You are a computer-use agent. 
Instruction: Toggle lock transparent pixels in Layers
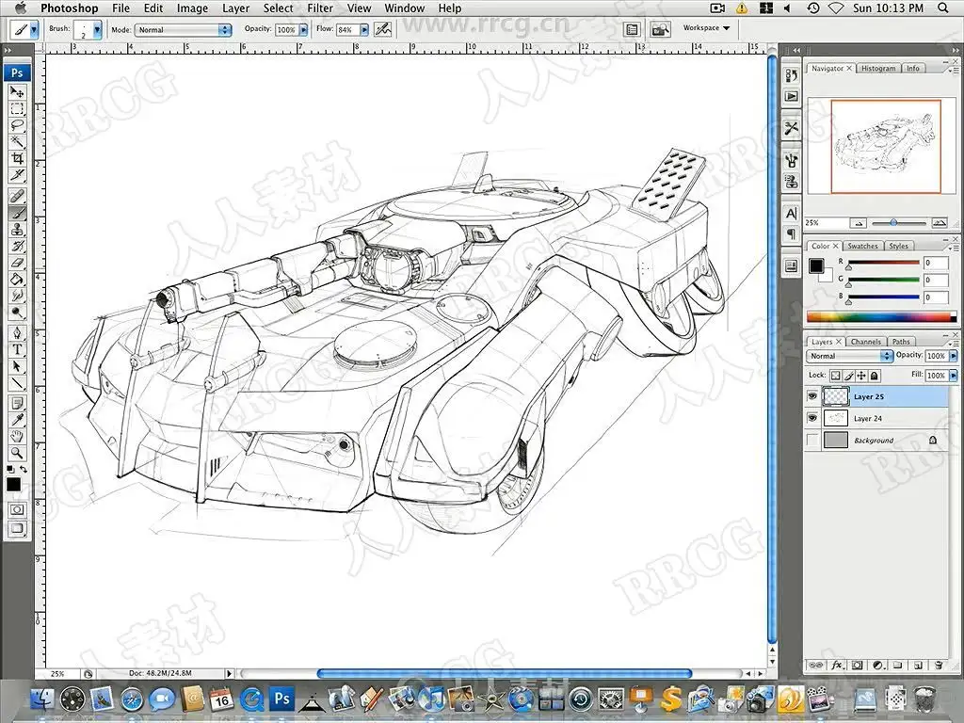coord(835,376)
